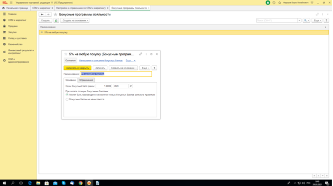Click in the search field Поиск (Ctrl+F)
Viewport: 333px width, 186px height.
[277, 20]
